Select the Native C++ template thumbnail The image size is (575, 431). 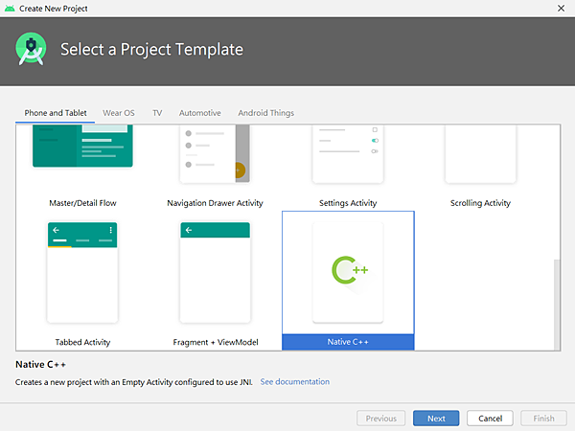point(348,273)
